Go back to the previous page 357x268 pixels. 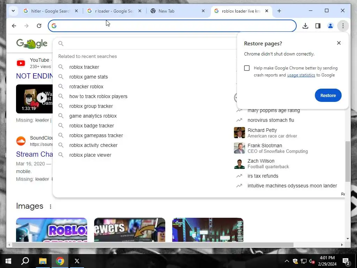point(14,26)
